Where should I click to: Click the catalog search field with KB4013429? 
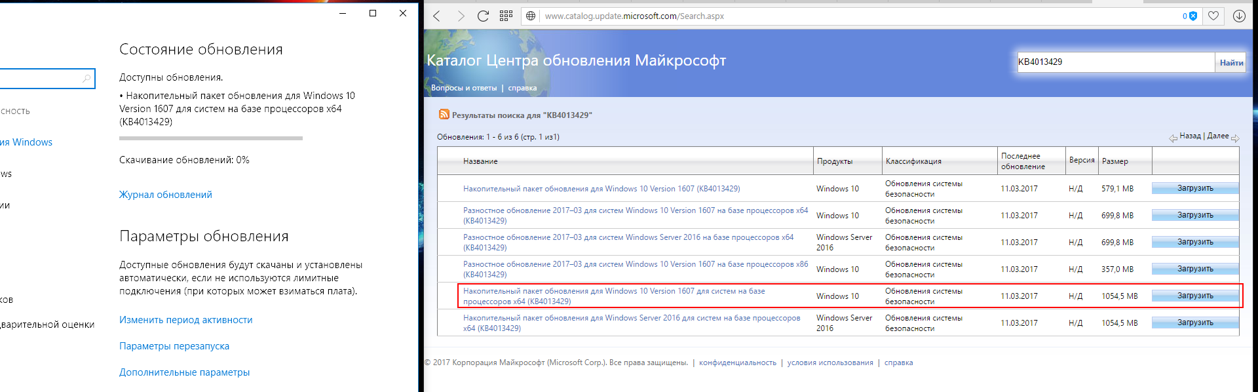click(x=1114, y=62)
